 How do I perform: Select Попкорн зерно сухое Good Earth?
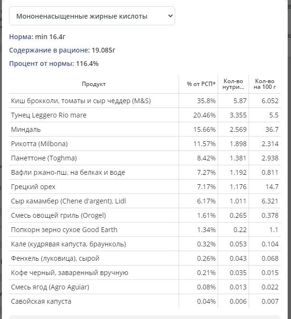point(145,230)
